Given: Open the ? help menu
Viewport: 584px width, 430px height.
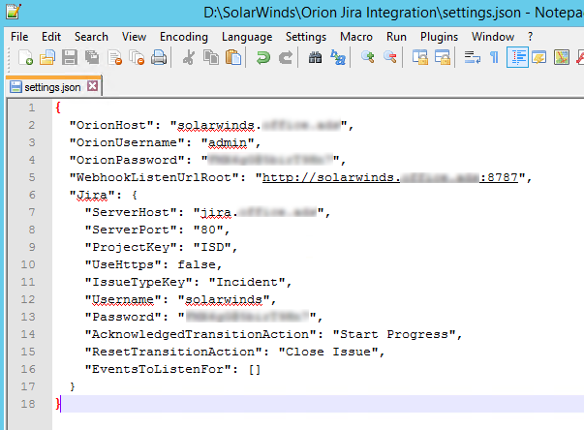Looking at the screenshot, I should pos(530,37).
